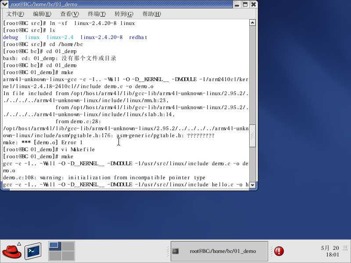Click 'linux-2.4.20-8' in ls output
This screenshot has width=351, height=263.
click(101, 37)
